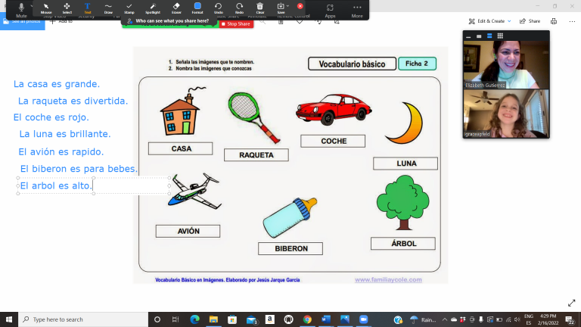The height and width of the screenshot is (327, 581).
Task: Switch to Microsoft Word on taskbar
Action: [326, 319]
